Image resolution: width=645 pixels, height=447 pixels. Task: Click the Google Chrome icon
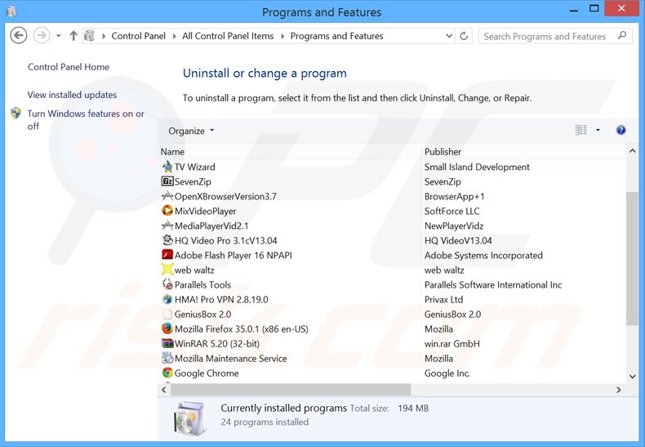pyautogui.click(x=167, y=373)
